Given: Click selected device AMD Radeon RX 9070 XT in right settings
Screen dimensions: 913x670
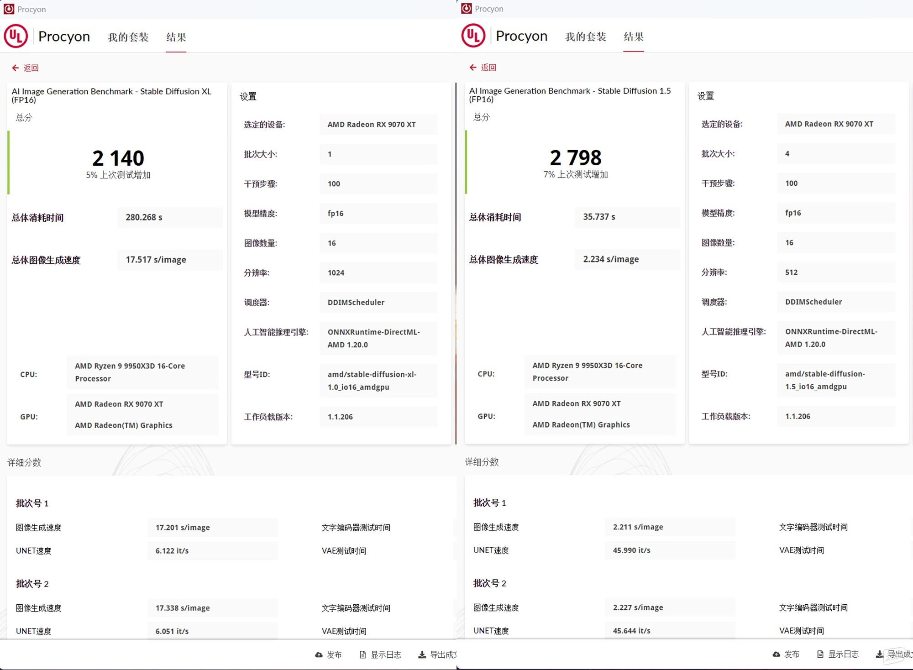Looking at the screenshot, I should pos(836,124).
